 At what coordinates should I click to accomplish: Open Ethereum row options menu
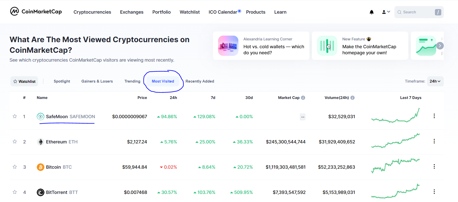tap(434, 141)
